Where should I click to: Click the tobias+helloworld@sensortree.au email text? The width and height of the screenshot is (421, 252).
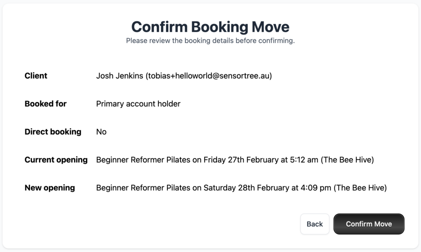tap(209, 76)
